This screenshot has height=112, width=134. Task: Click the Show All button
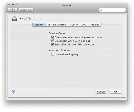click(x=26, y=10)
